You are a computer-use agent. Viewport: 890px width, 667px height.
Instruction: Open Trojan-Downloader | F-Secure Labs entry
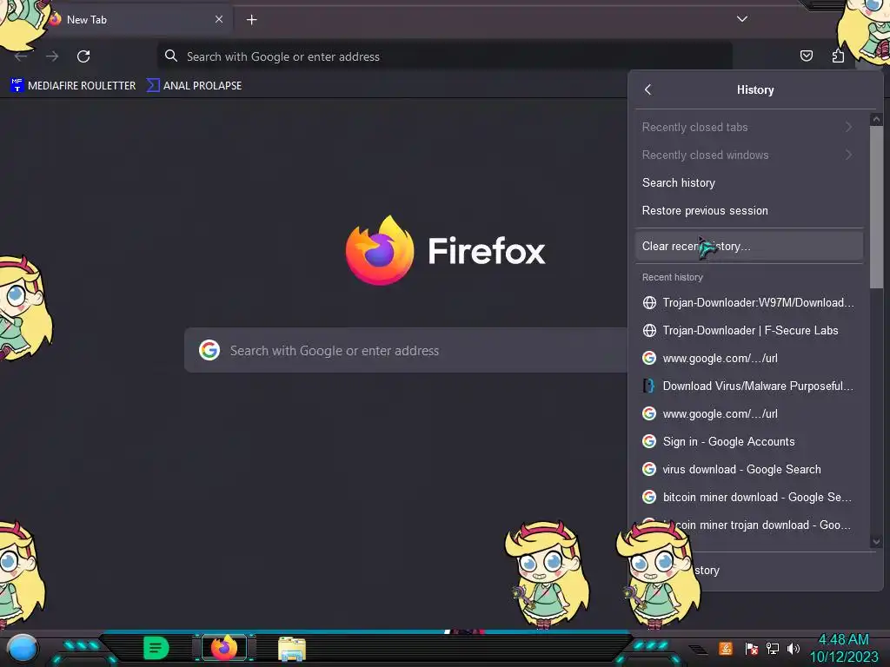[748, 330]
